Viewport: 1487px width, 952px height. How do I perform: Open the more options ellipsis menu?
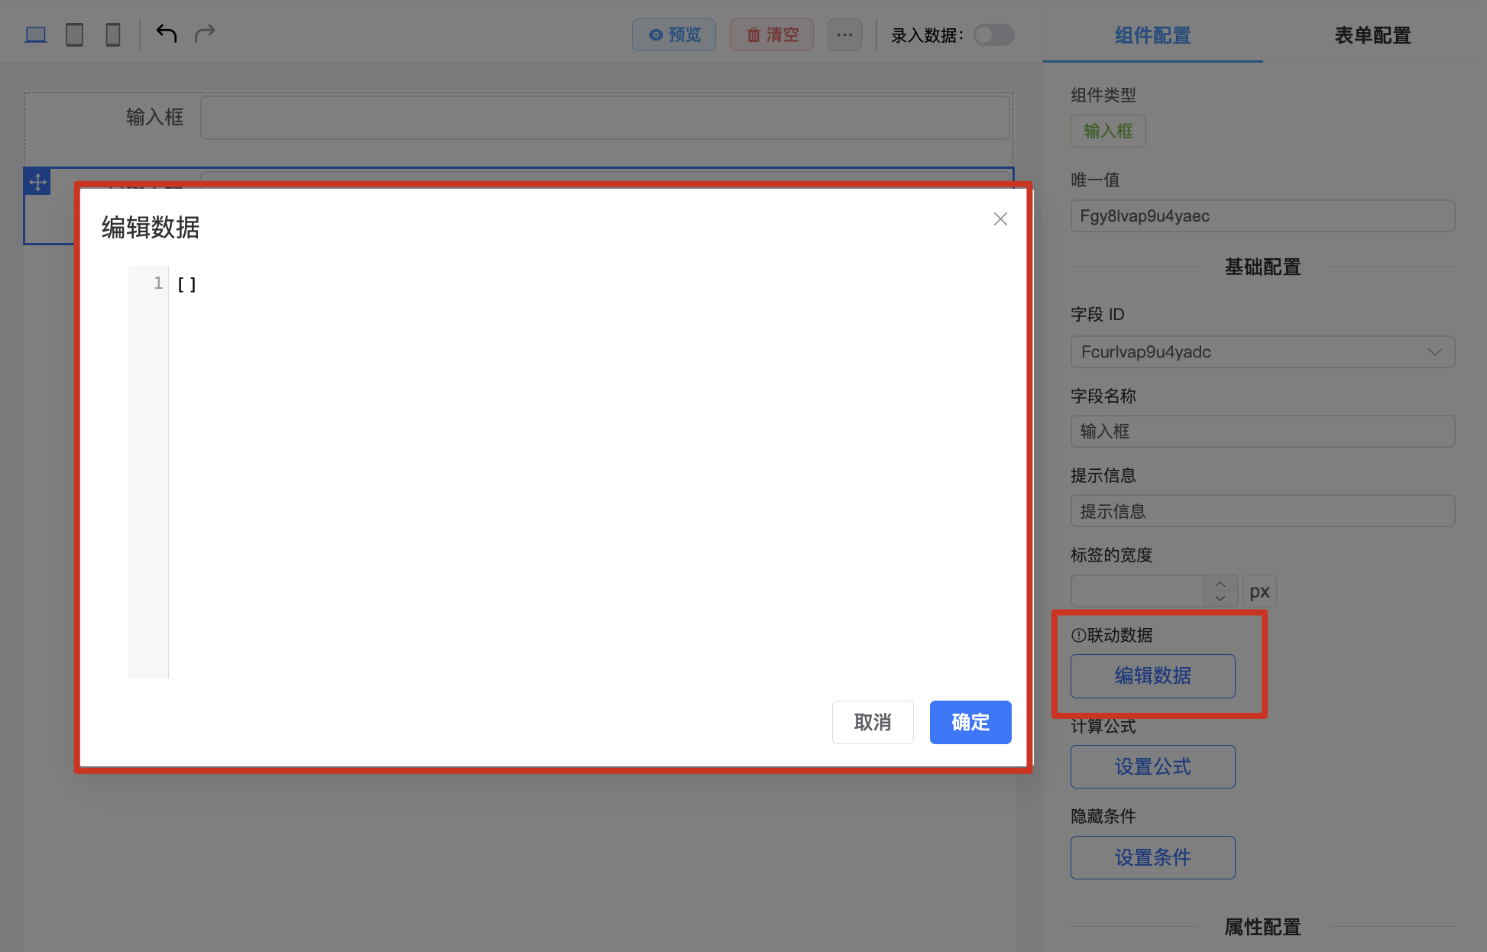(x=844, y=34)
